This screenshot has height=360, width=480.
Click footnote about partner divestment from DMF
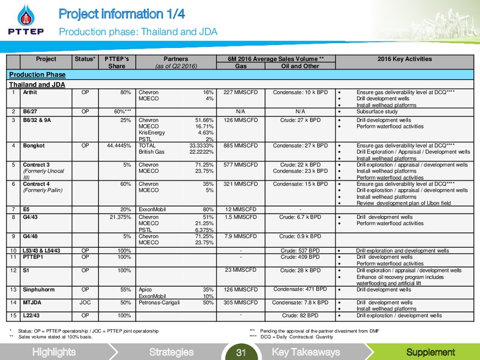319,331
